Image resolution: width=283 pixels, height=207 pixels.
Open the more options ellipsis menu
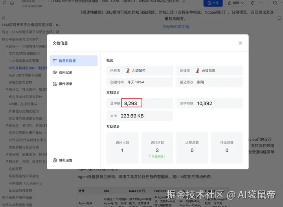(x=261, y=3)
